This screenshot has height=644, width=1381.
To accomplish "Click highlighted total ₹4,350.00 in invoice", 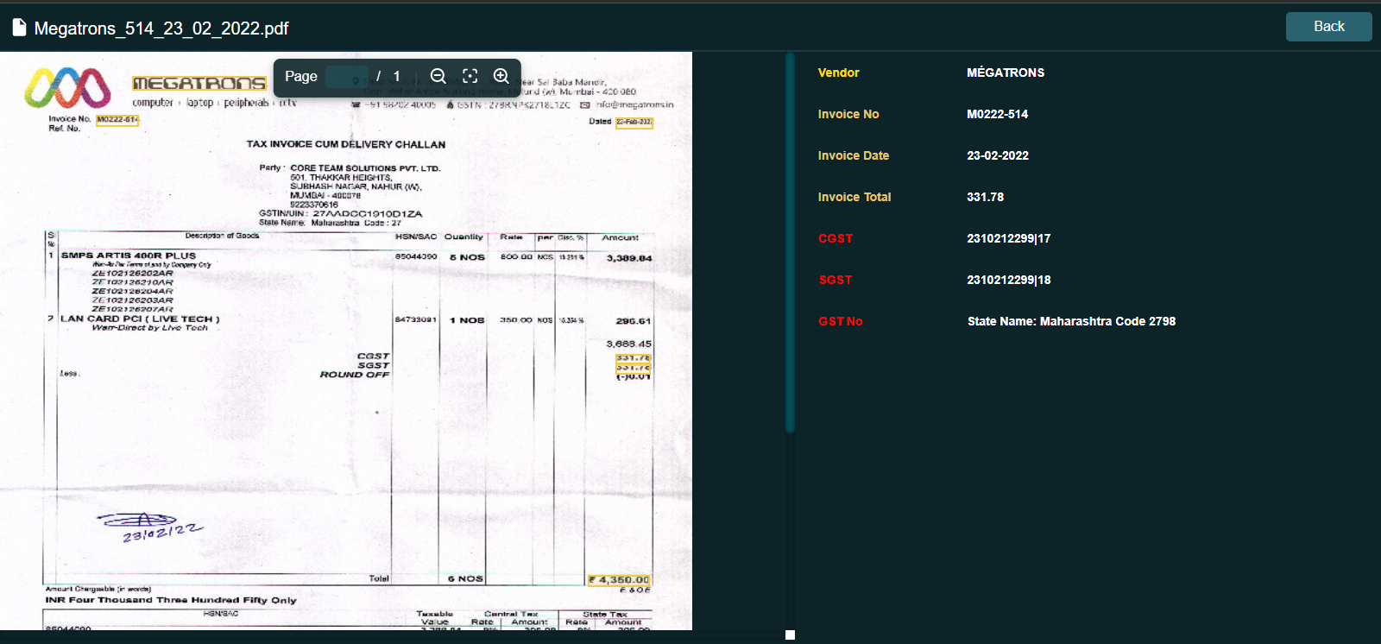I will coord(619,579).
